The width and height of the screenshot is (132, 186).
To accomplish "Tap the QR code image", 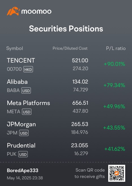I will coord(117,173).
